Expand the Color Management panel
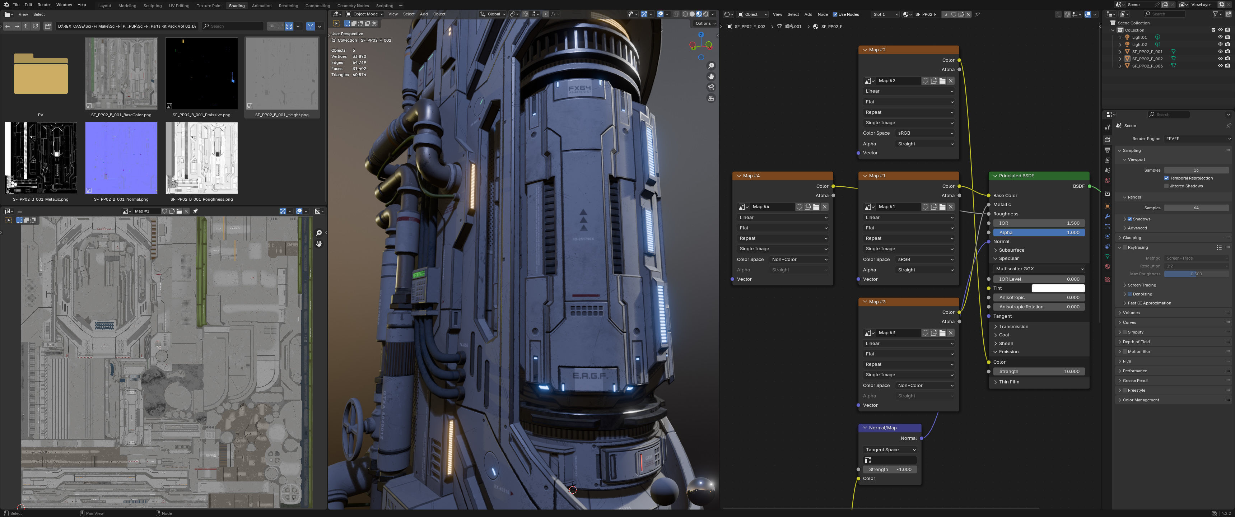1235x517 pixels. coord(1141,400)
